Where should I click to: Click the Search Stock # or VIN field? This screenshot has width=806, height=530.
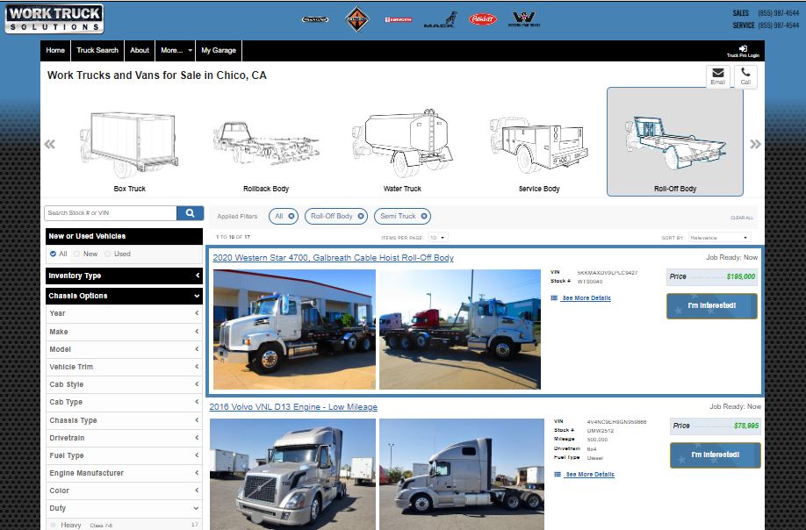pyautogui.click(x=111, y=213)
